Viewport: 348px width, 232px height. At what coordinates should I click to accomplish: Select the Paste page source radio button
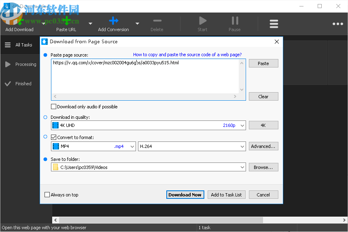point(45,55)
